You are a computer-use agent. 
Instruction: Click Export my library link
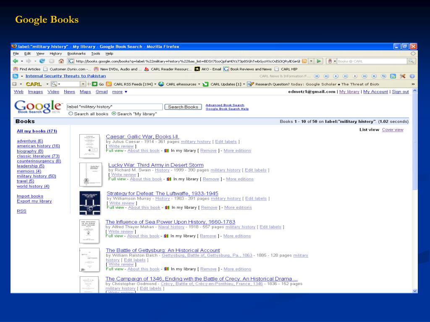click(x=34, y=201)
